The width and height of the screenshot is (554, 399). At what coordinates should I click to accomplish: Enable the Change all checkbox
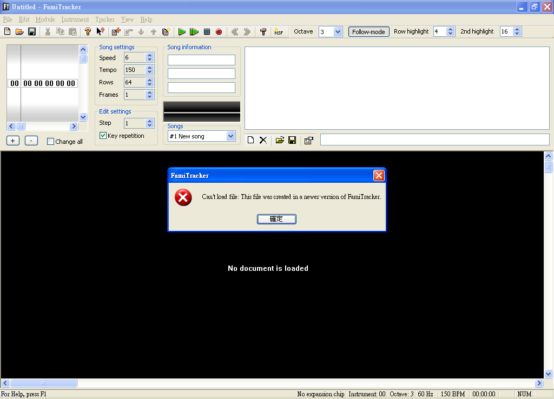(x=51, y=142)
